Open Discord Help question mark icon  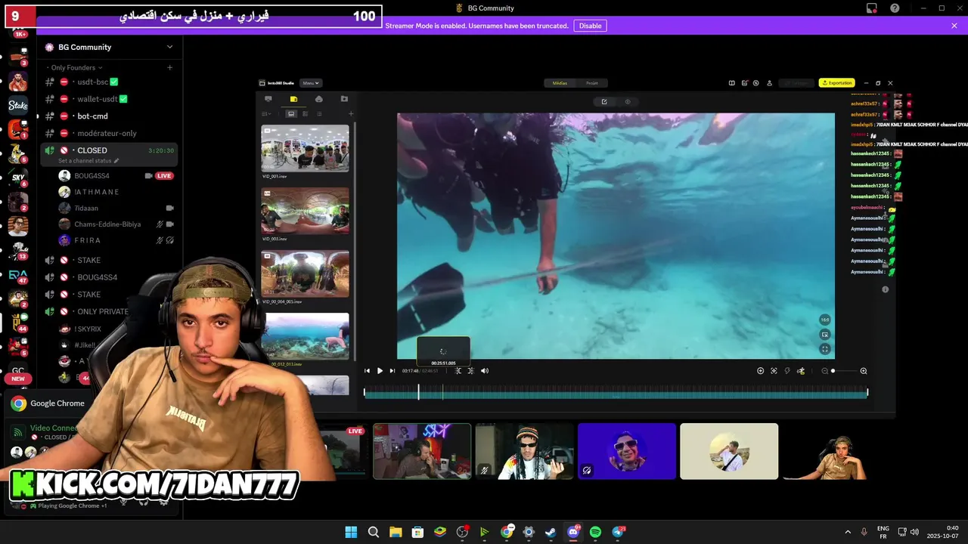click(x=895, y=8)
